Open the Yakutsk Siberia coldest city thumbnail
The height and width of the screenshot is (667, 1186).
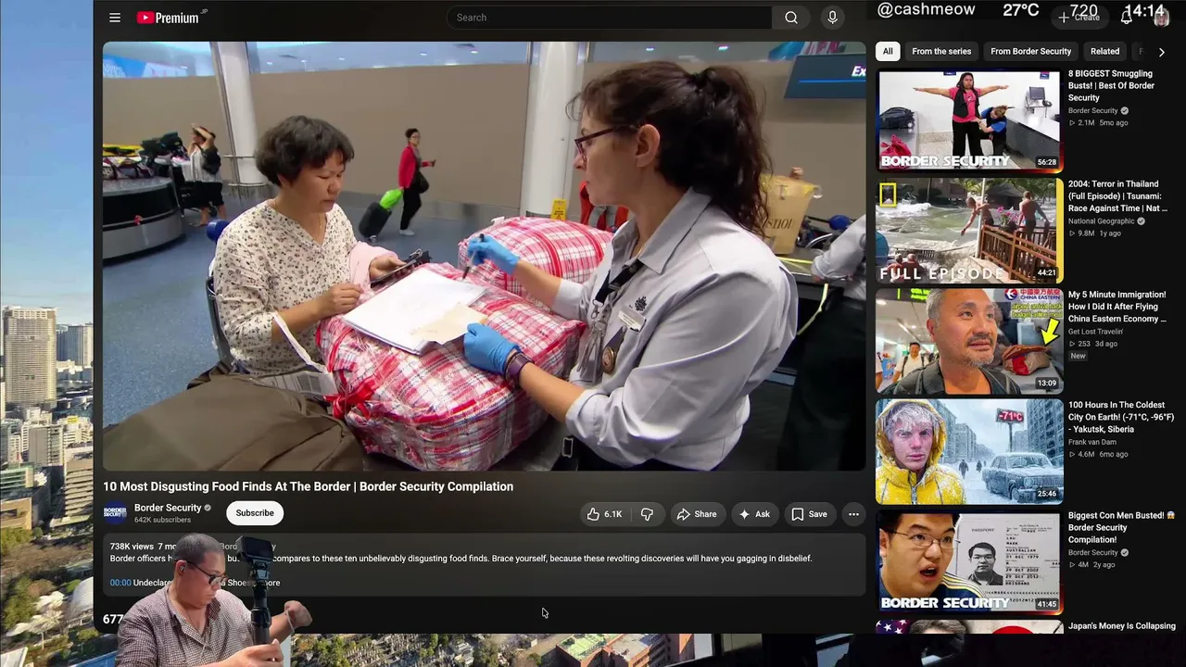969,451
